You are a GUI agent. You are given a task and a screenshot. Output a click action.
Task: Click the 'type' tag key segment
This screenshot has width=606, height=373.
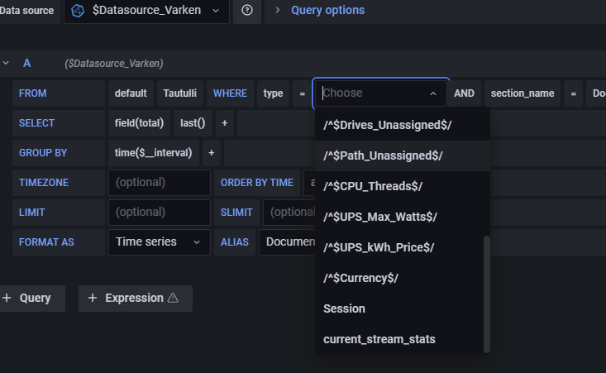[273, 93]
